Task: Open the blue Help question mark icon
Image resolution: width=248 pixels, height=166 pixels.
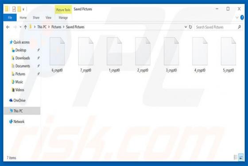Action: click(x=242, y=17)
